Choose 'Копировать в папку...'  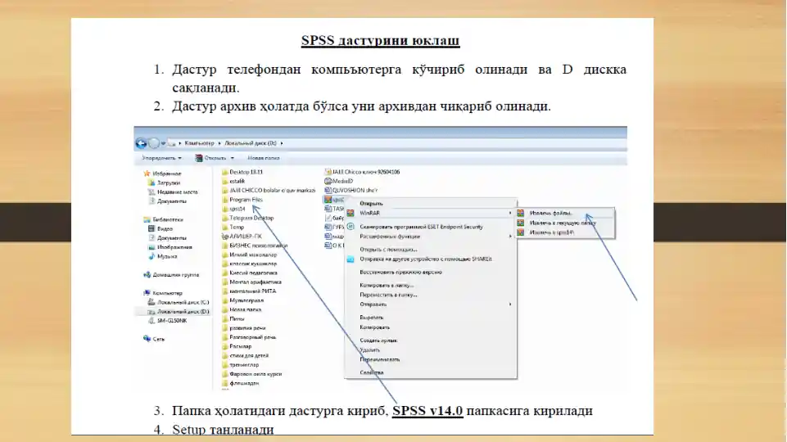point(387,286)
